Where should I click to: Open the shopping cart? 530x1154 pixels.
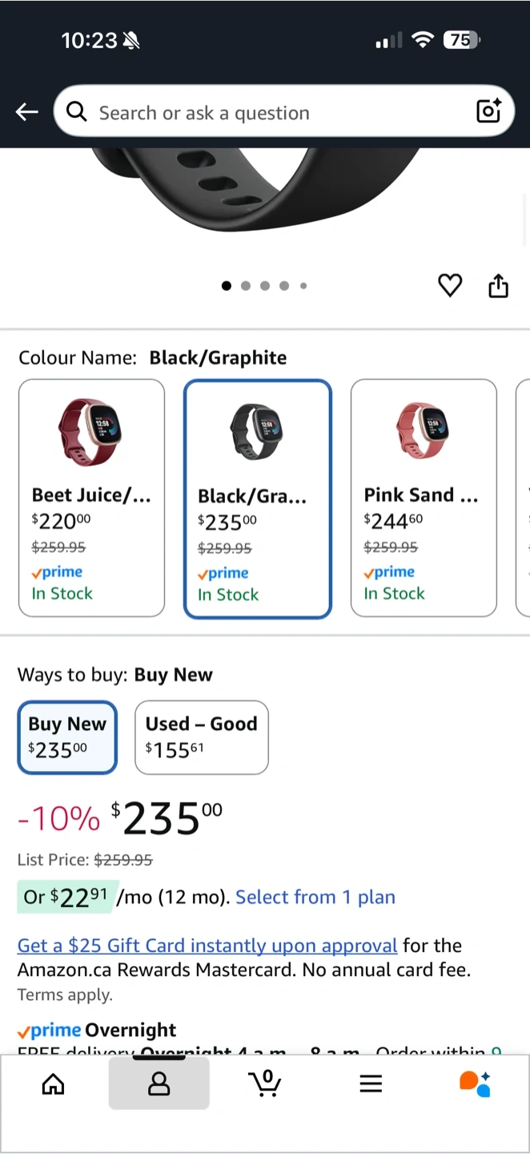tap(265, 1083)
